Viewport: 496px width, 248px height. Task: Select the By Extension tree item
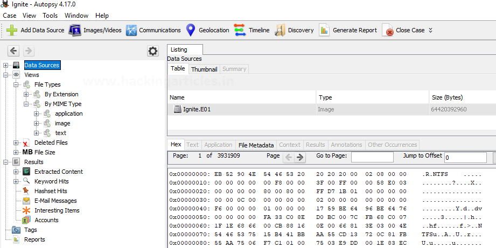click(61, 94)
